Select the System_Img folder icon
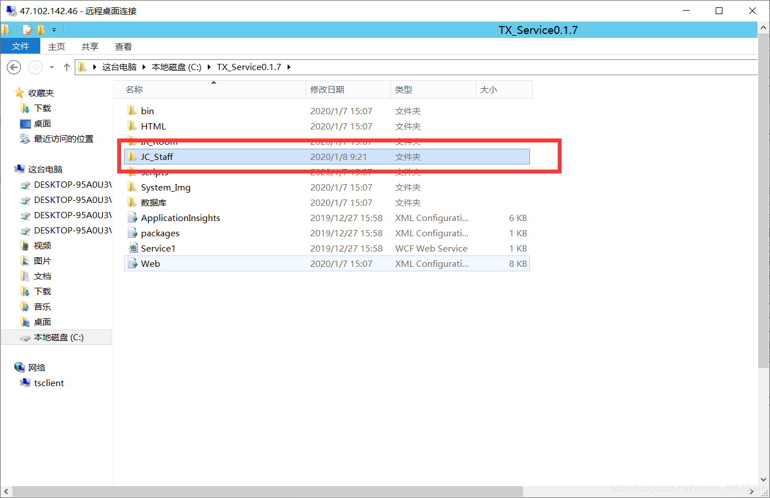Screen dimensions: 770x498 pos(132,187)
